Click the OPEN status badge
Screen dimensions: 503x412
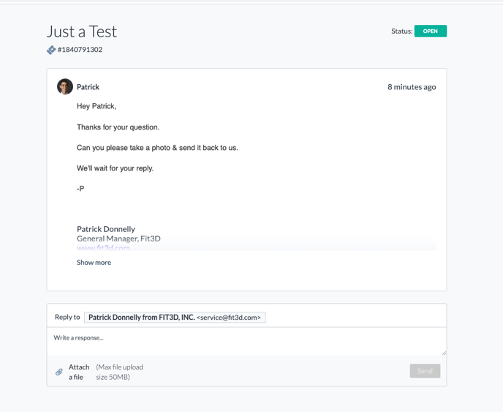(x=430, y=31)
